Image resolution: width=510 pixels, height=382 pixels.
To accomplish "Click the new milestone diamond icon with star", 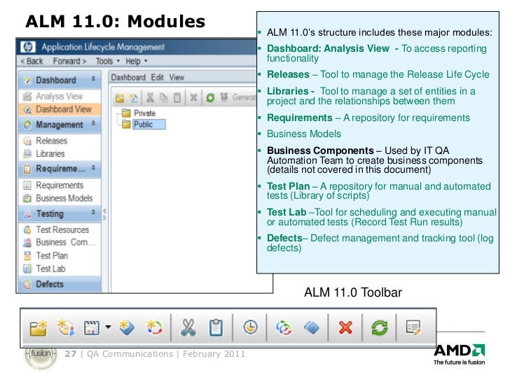I will (127, 327).
